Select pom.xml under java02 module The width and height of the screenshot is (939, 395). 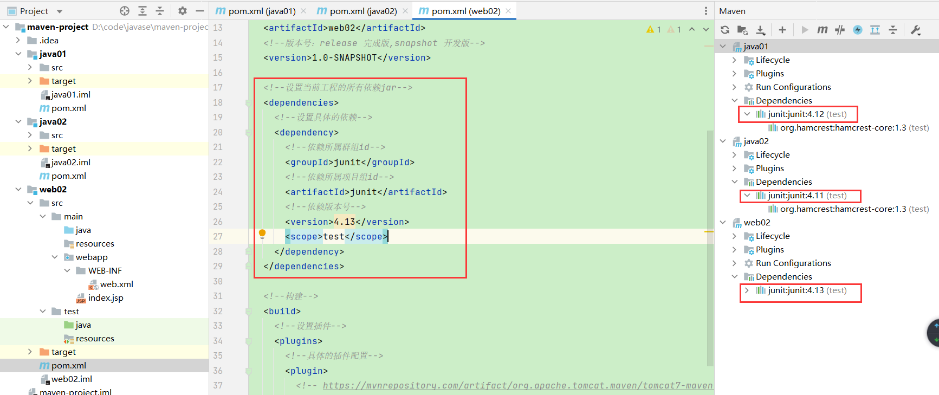pyautogui.click(x=63, y=176)
